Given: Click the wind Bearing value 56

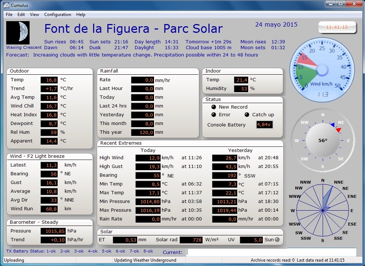Looking at the screenshot, I should (x=49, y=174).
